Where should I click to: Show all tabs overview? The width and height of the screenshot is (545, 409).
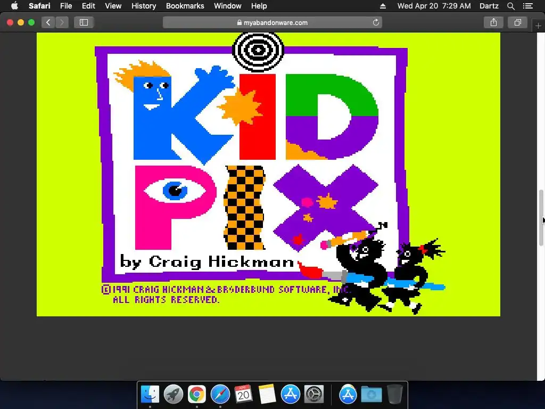(517, 22)
